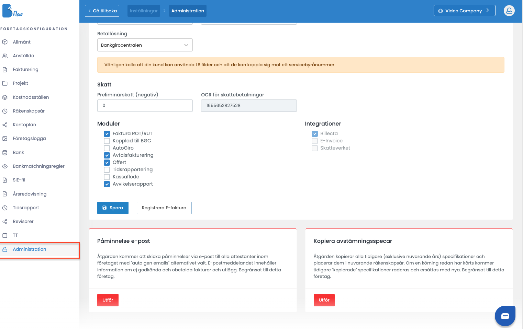Open Bankmatchningsregler page
Screen dimensions: 523x329
(x=38, y=166)
